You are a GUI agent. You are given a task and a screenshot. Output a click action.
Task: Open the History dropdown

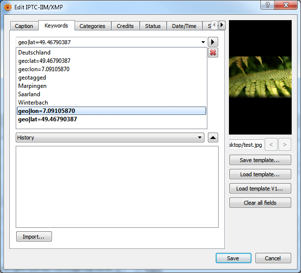[110, 137]
